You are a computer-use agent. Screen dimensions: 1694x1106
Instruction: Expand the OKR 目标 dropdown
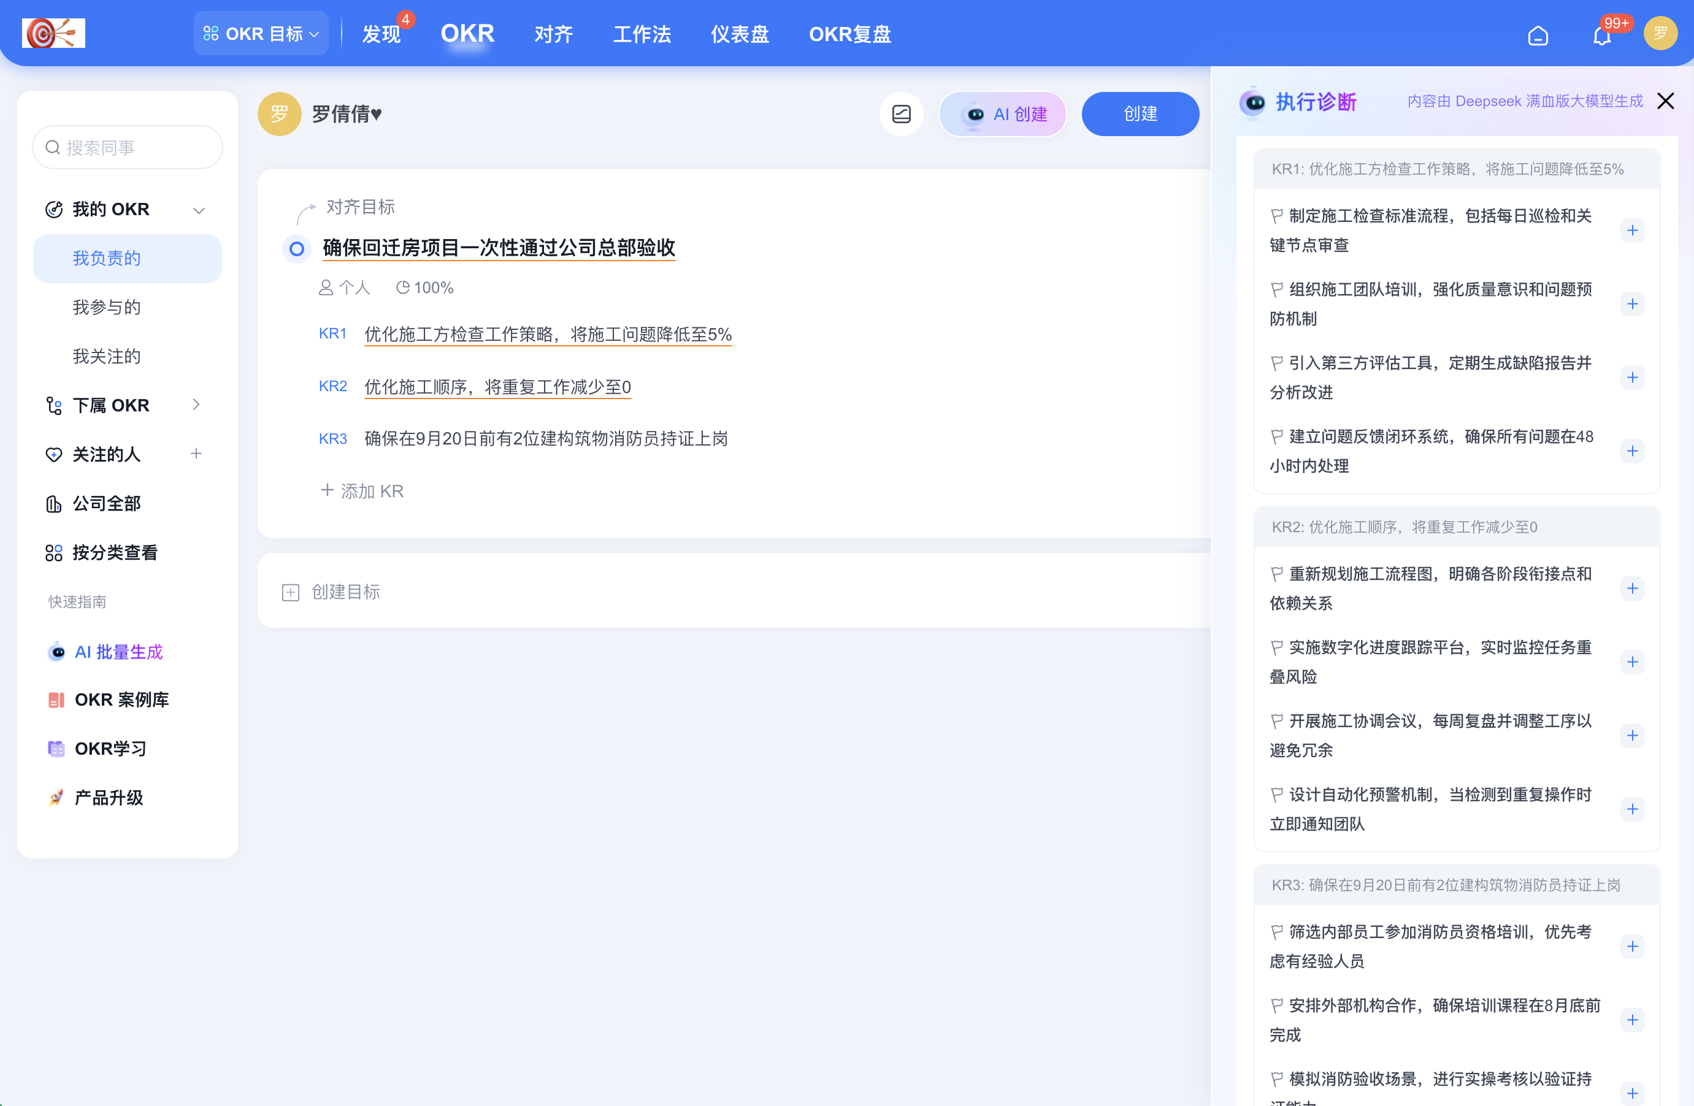coord(261,32)
